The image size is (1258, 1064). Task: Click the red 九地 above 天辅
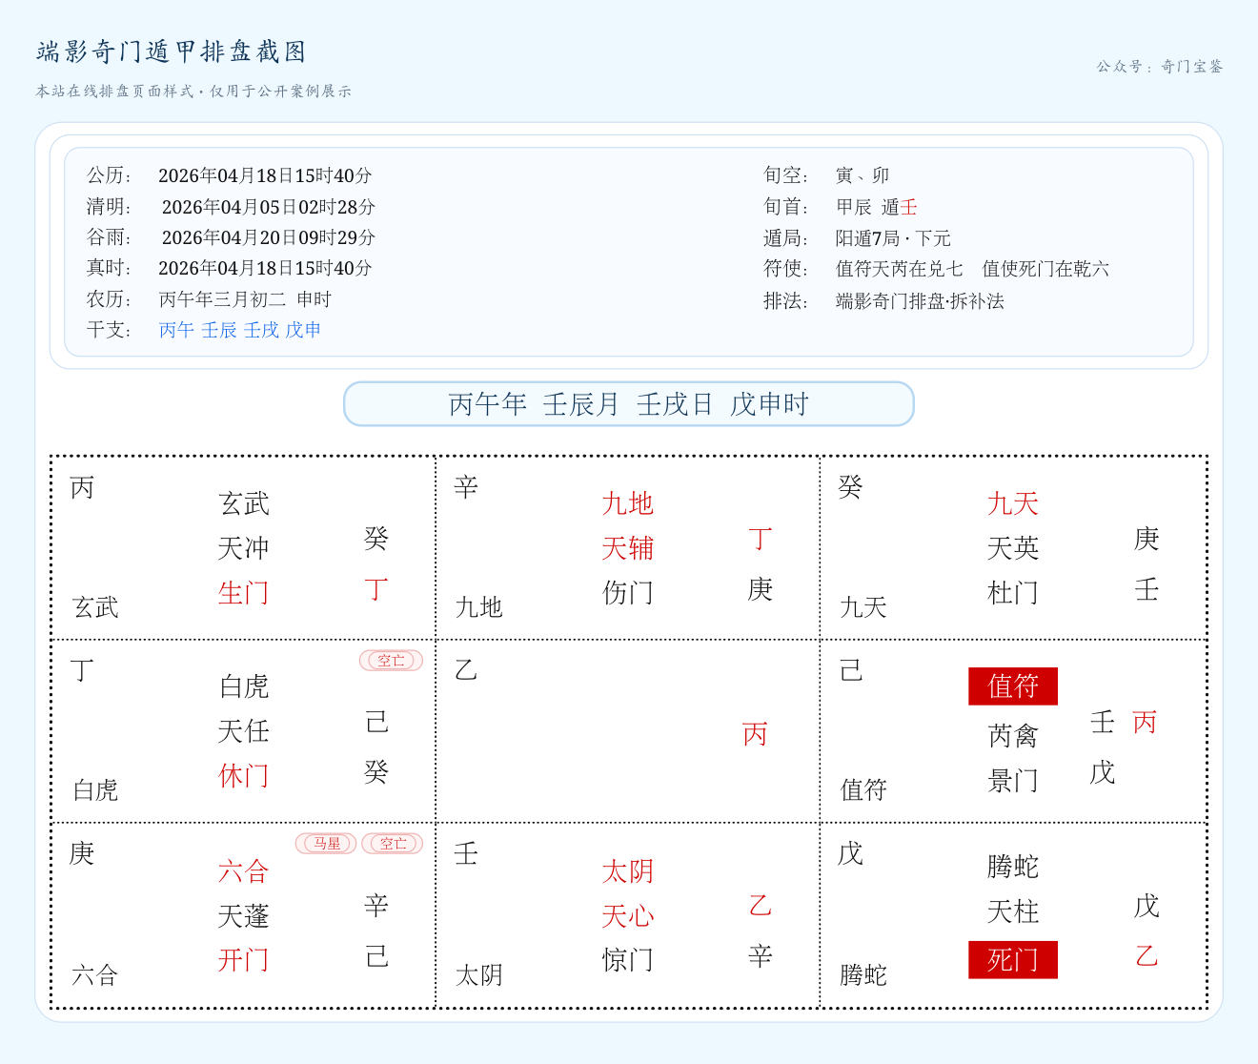[628, 503]
